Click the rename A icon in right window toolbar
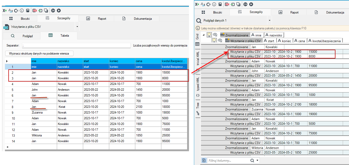 (203, 4)
